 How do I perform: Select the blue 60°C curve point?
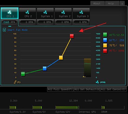click(x=45, y=69)
